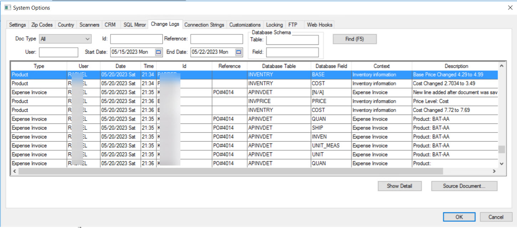Open the Web Hooks tab

pos(319,25)
